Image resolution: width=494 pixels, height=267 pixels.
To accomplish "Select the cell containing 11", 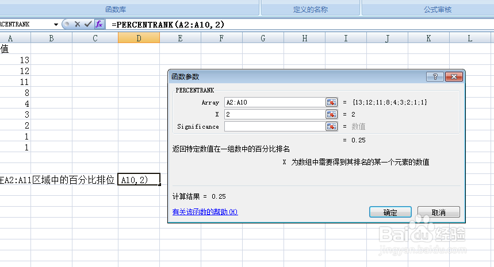I will coord(15,82).
